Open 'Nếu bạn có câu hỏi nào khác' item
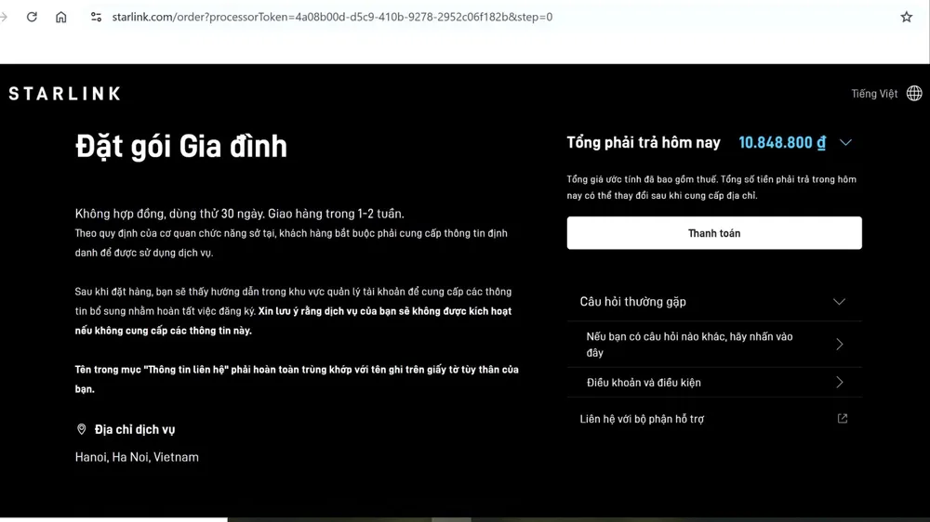Screen dimensions: 930x522 click(x=714, y=345)
